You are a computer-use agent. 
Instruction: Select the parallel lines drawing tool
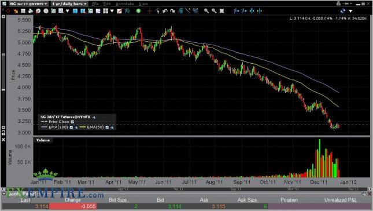pyautogui.click(x=195, y=11)
